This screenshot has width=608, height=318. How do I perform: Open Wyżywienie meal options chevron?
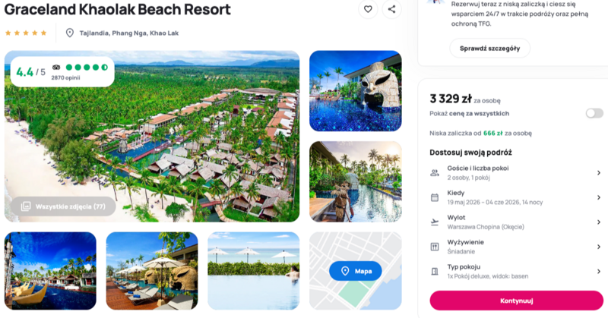point(599,247)
